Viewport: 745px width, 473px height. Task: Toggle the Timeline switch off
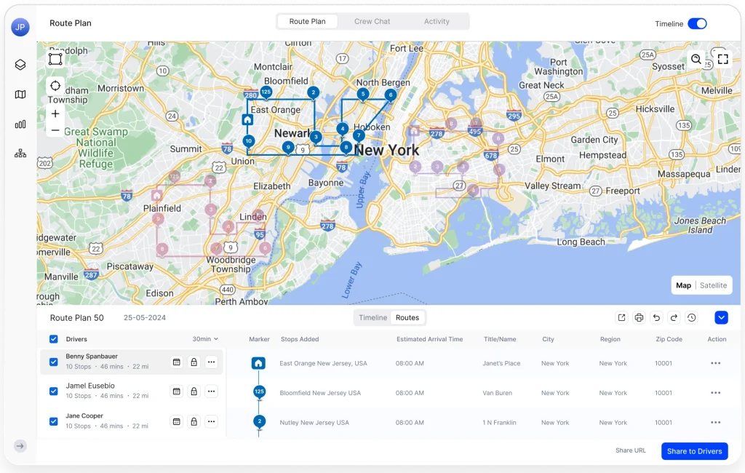coord(698,24)
